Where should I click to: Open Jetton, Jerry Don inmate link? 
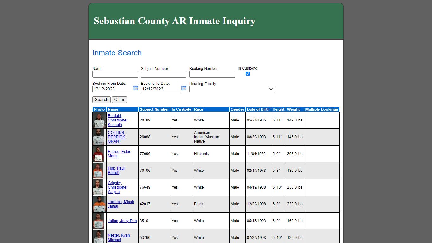coord(122,221)
